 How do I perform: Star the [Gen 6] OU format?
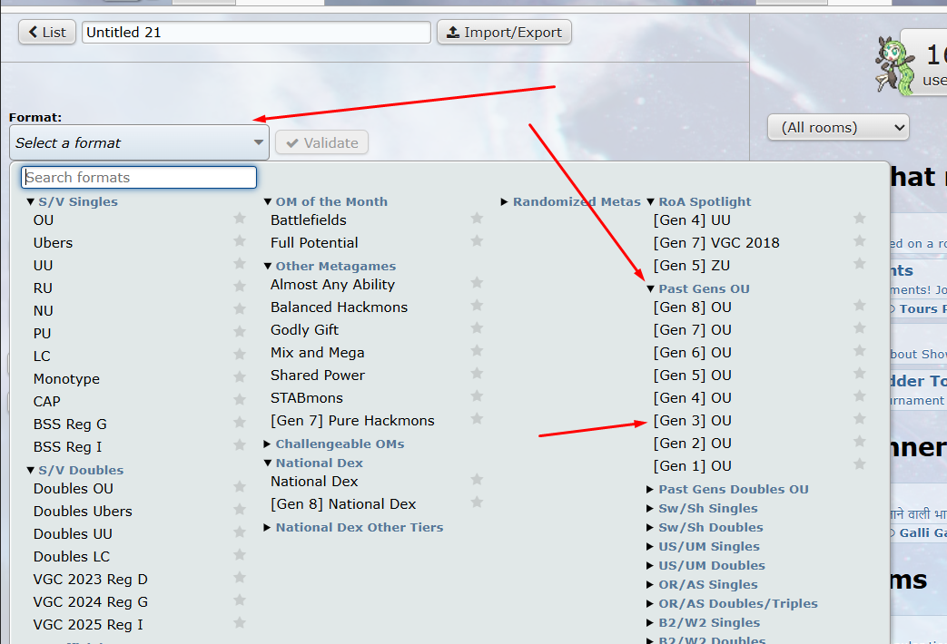tap(860, 351)
